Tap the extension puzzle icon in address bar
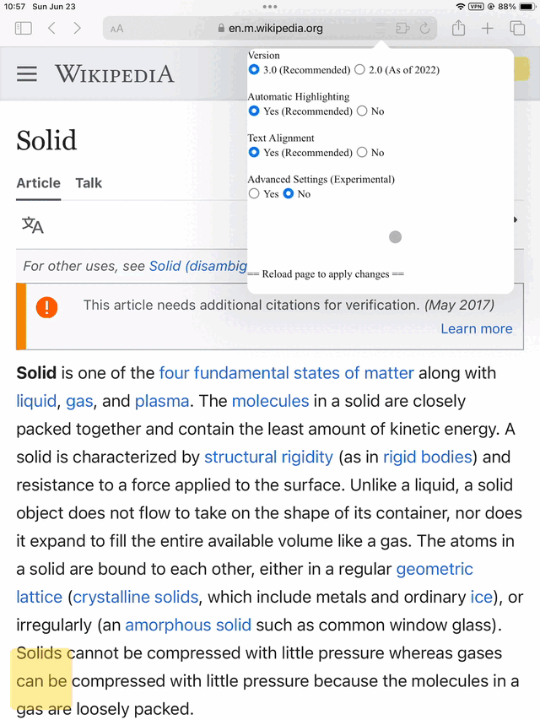 (402, 29)
